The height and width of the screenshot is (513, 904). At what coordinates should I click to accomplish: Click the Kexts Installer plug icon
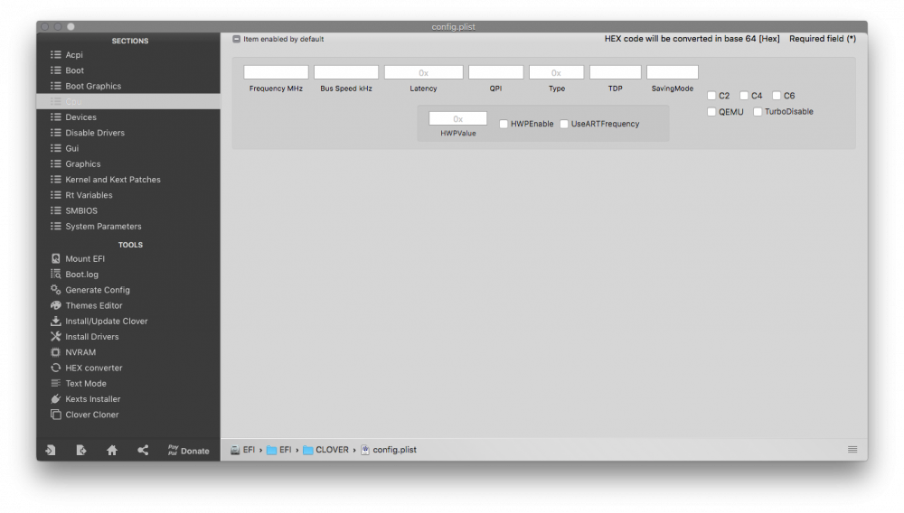point(55,398)
